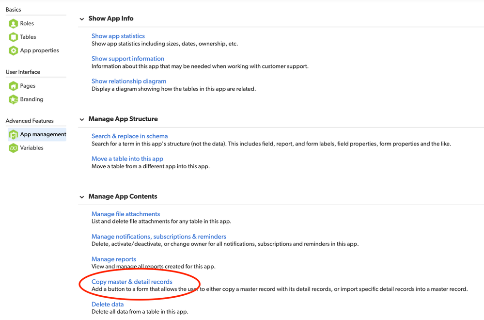Collapse the Manage App Contents section

82,197
